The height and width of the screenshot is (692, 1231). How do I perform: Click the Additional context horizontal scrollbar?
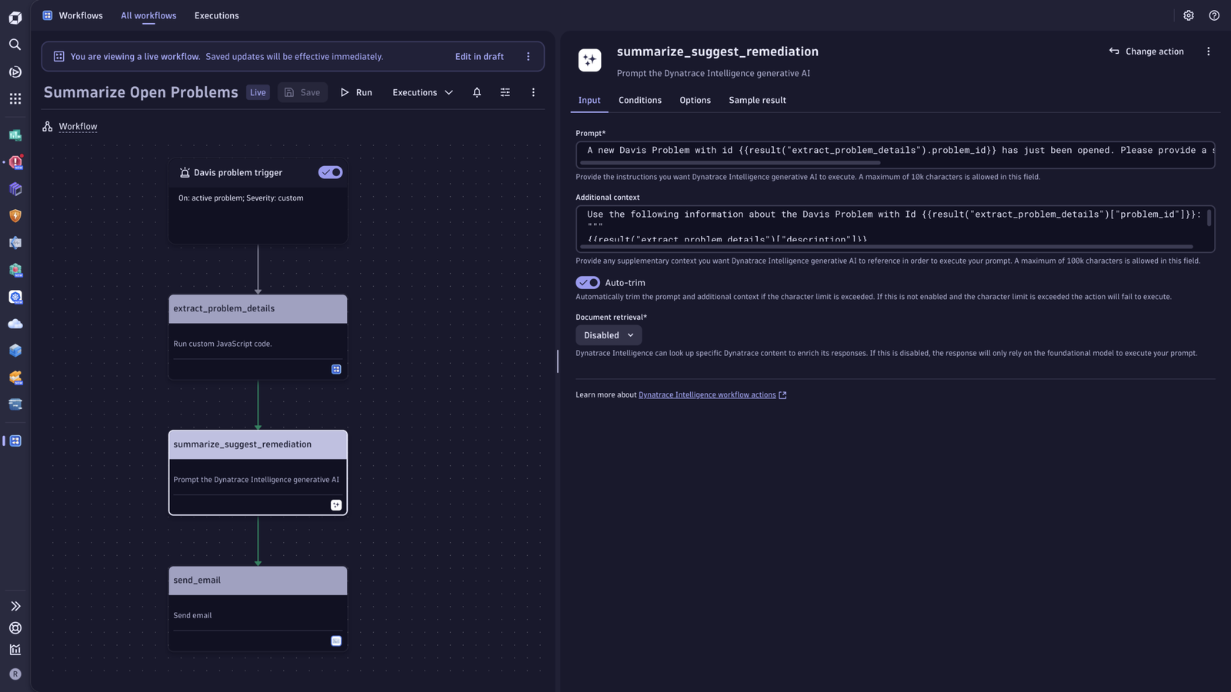point(886,247)
